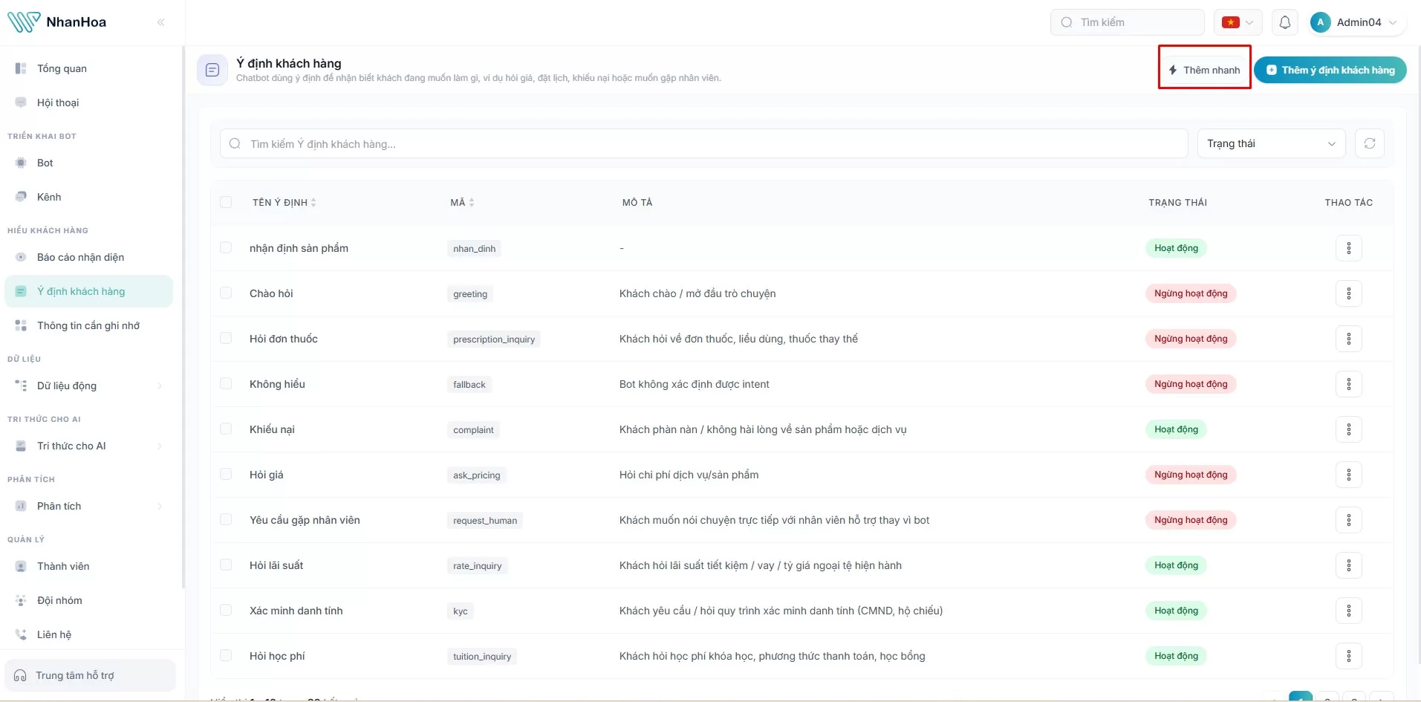Open actions menu for Không hiểu row
This screenshot has height=702, width=1421.
pos(1349,384)
